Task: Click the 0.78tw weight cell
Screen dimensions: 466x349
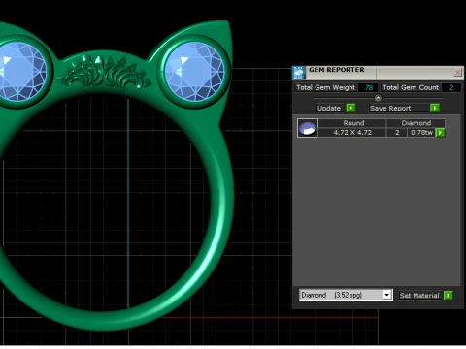Action: (421, 133)
